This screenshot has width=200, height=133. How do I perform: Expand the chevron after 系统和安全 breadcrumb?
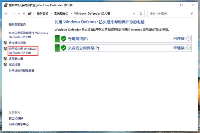(71, 14)
